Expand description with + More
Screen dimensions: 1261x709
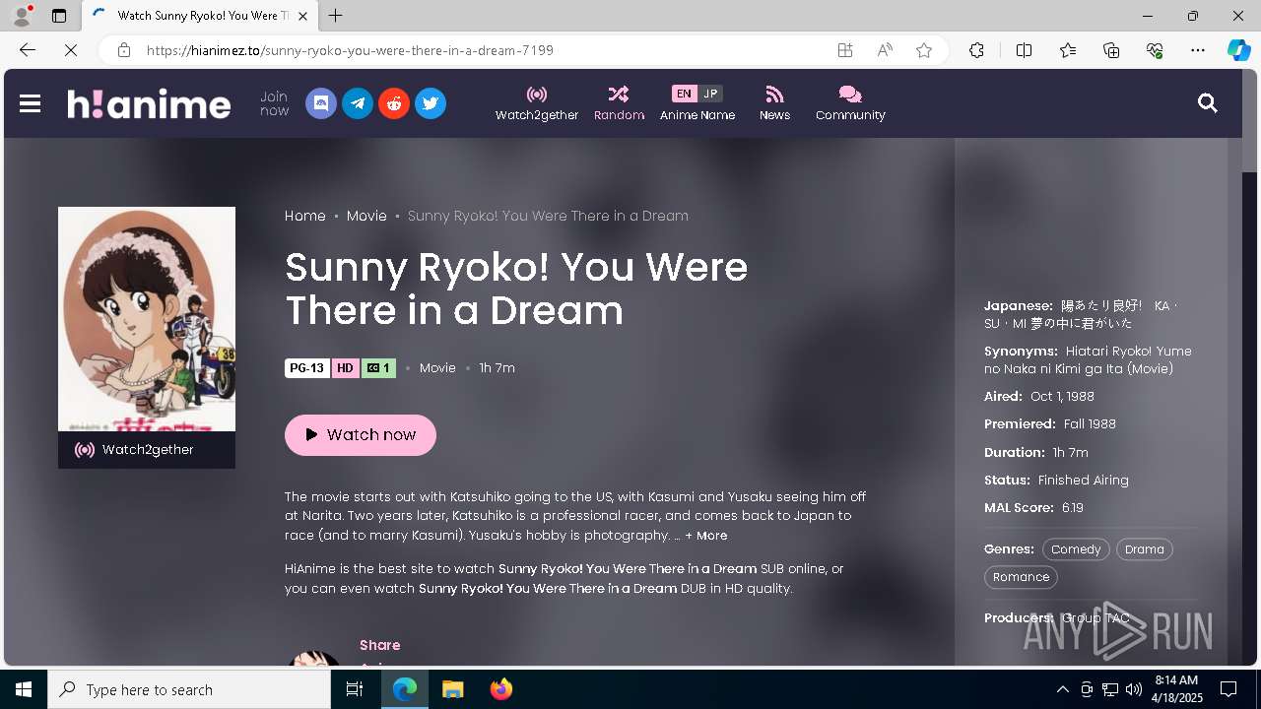706,536
